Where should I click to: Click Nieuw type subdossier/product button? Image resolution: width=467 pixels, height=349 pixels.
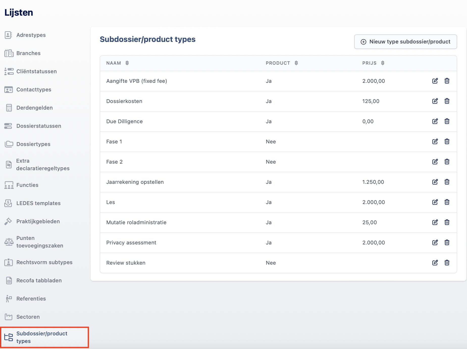coord(405,42)
